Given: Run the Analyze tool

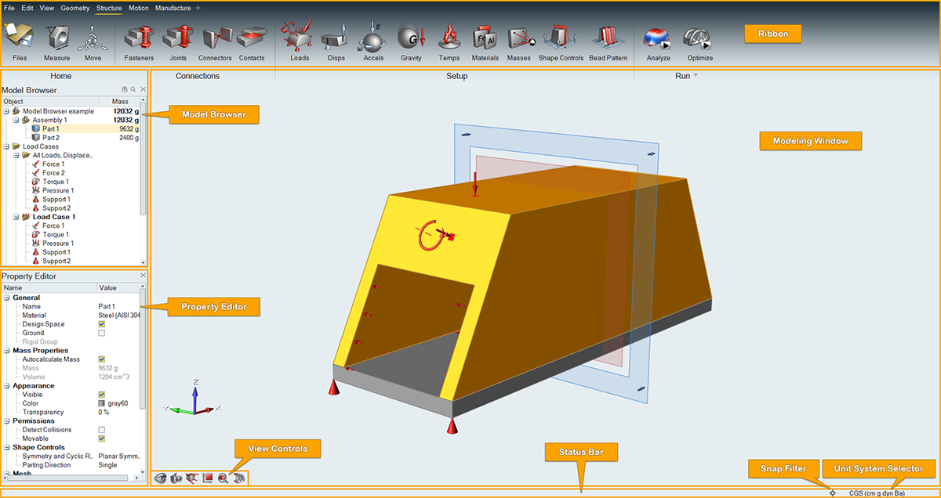Looking at the screenshot, I should pyautogui.click(x=657, y=38).
